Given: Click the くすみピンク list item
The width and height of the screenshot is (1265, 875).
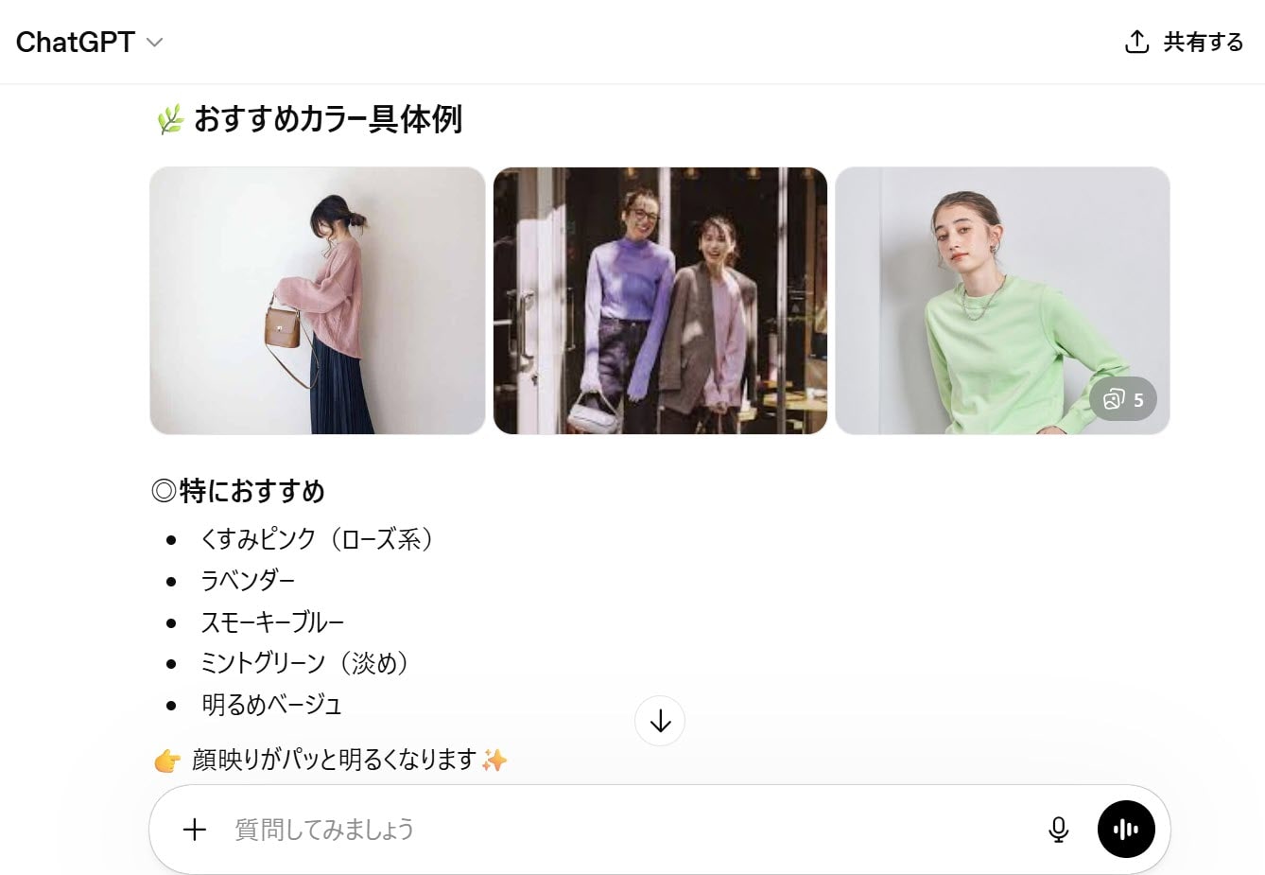Looking at the screenshot, I should [x=317, y=539].
